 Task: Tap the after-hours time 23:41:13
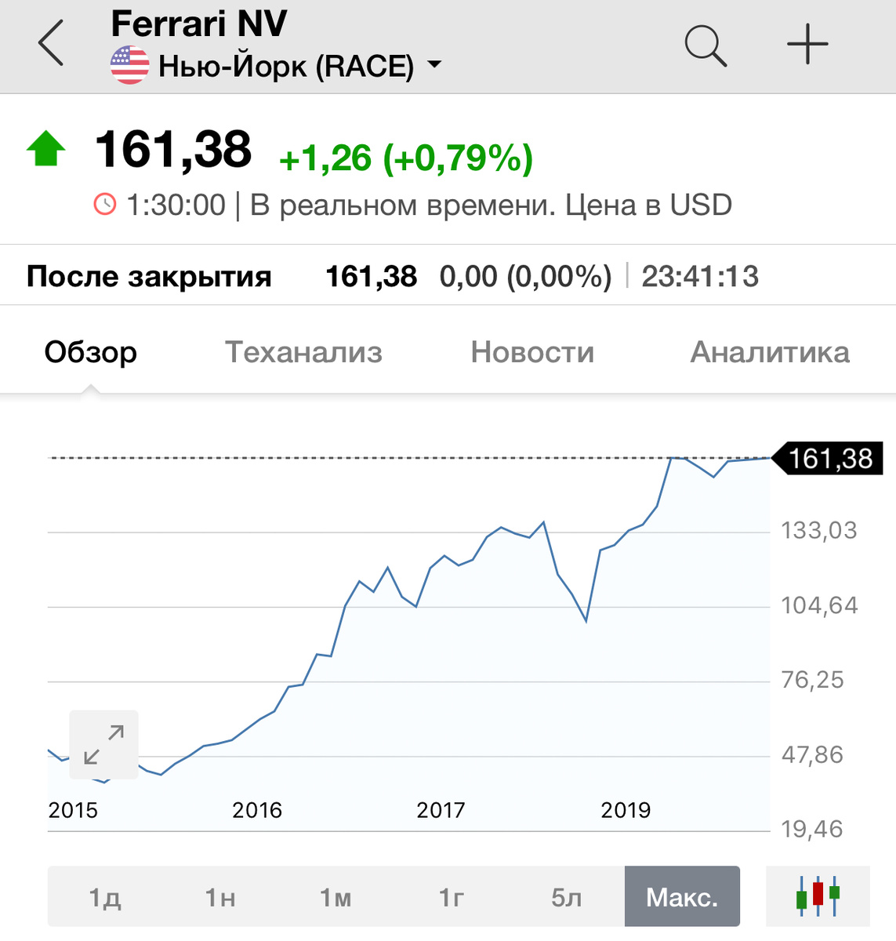700,277
